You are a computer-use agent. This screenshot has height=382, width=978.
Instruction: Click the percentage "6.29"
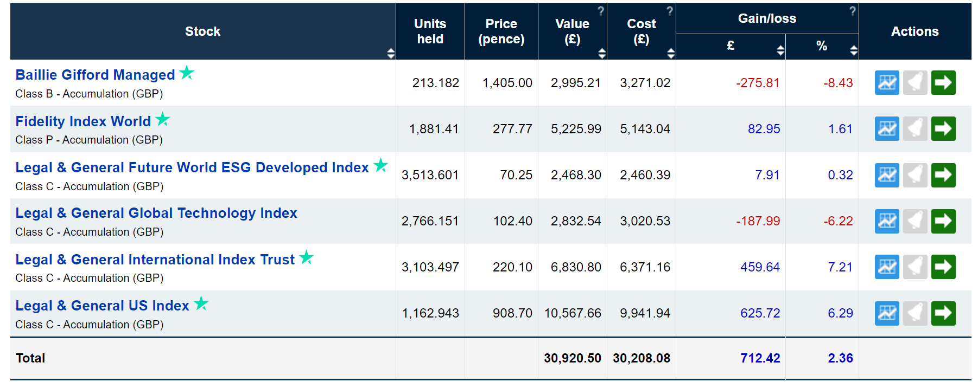click(x=841, y=313)
